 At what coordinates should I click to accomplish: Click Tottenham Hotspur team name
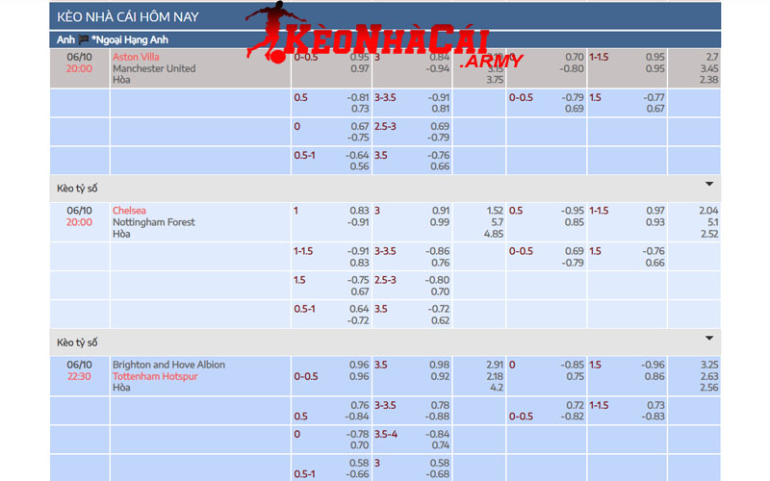coord(155,376)
